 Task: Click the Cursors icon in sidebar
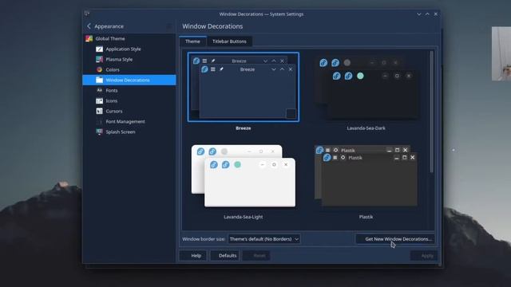(99, 111)
